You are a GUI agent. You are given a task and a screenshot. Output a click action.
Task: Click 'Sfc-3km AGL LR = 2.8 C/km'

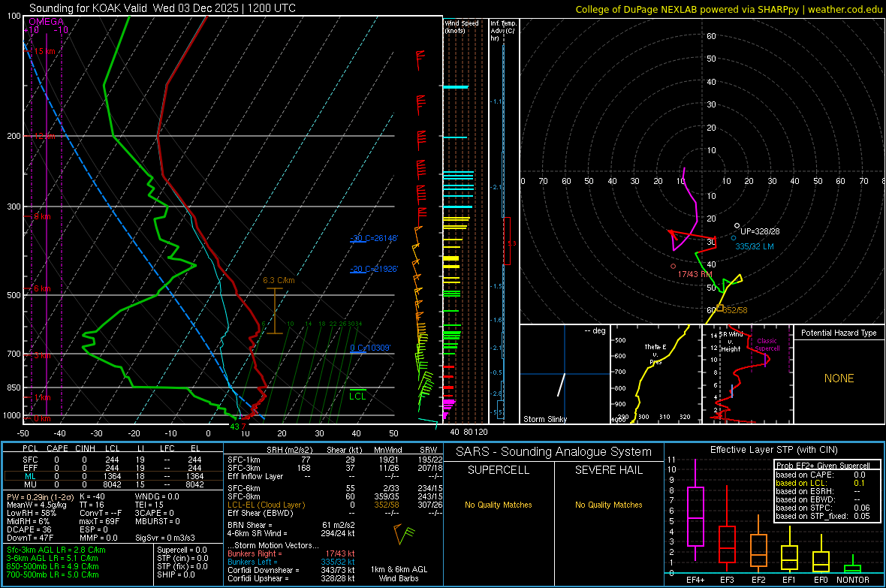coord(56,550)
